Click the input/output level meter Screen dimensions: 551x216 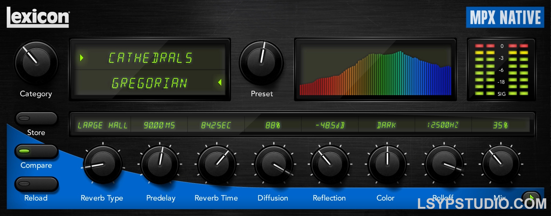pos(501,70)
